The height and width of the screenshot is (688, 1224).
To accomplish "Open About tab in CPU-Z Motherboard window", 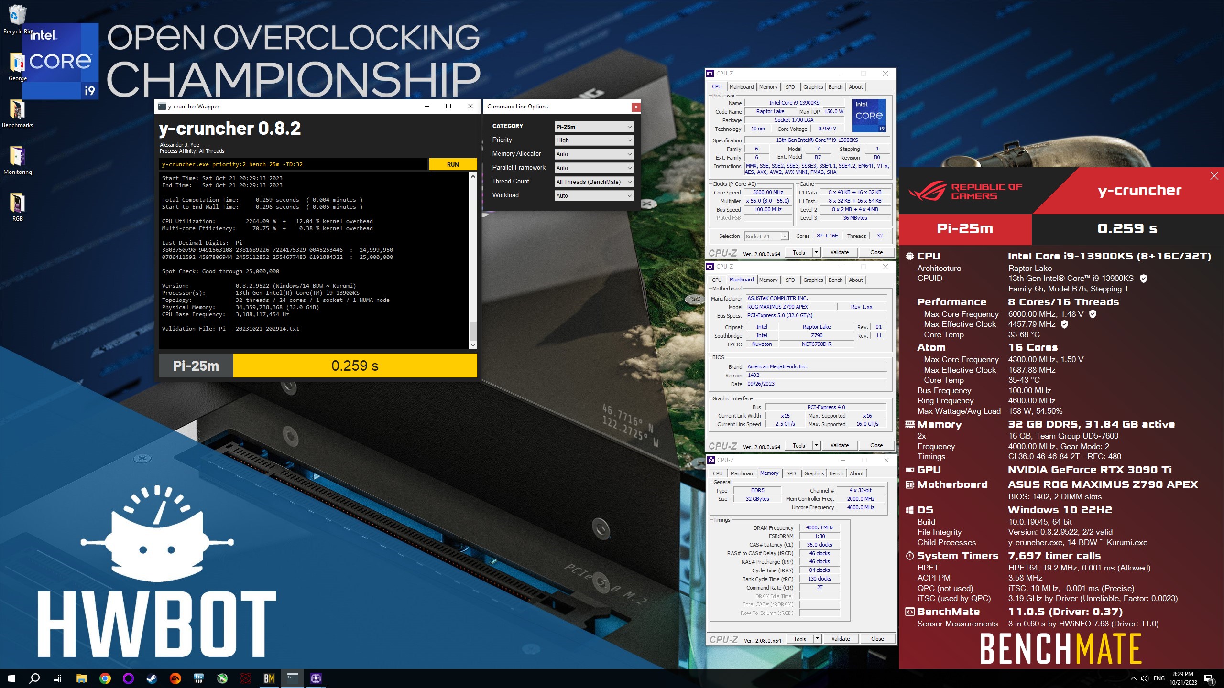I will pyautogui.click(x=856, y=280).
